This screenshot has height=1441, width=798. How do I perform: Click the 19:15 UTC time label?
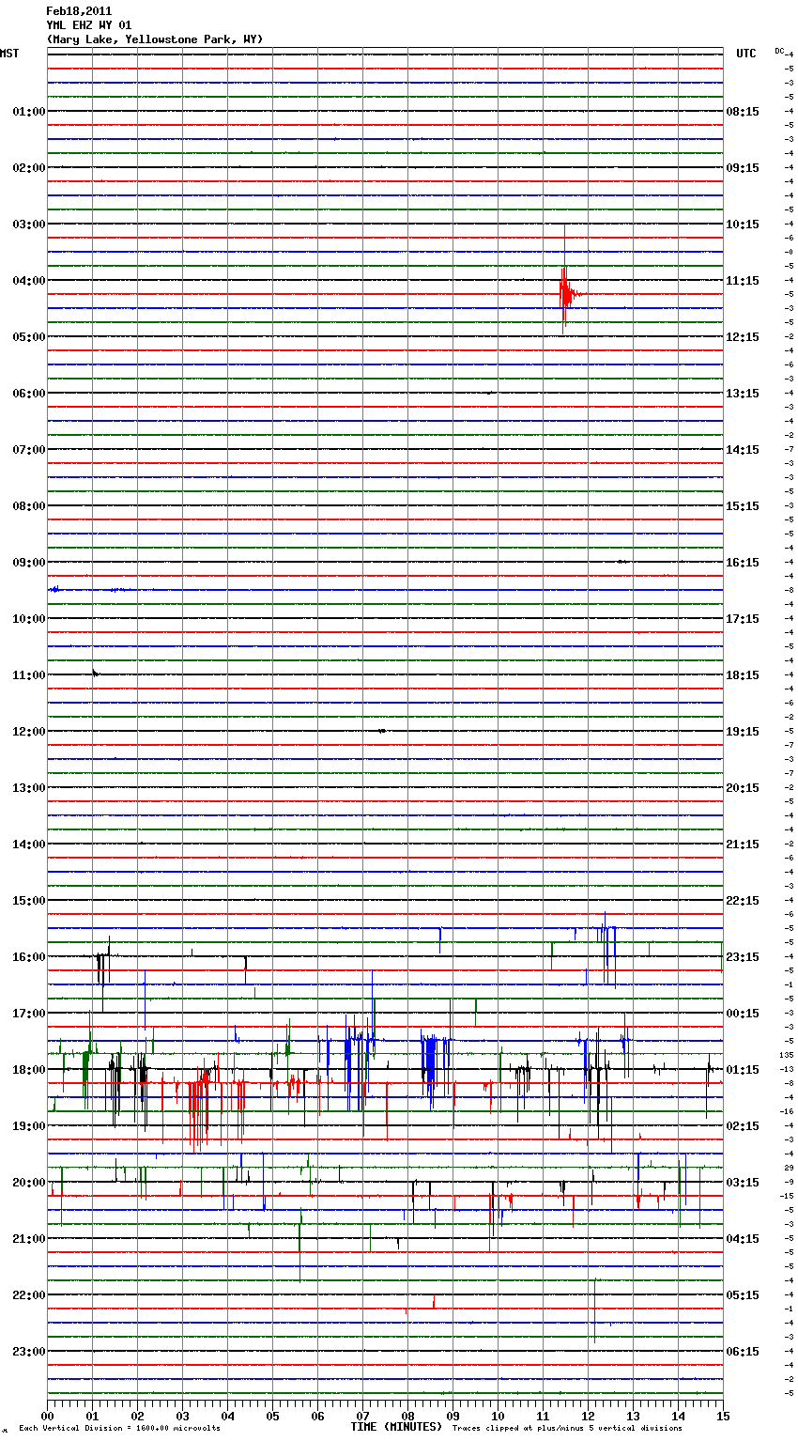click(743, 732)
